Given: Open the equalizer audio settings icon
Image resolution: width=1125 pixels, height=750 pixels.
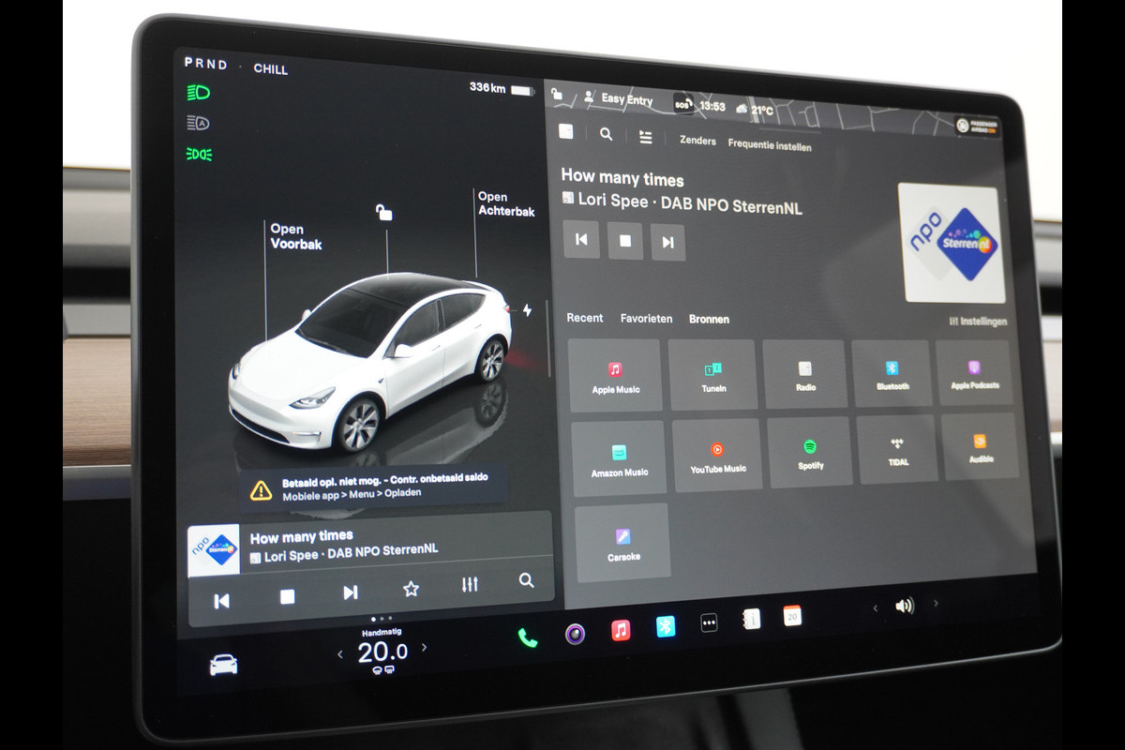Looking at the screenshot, I should click(470, 584).
